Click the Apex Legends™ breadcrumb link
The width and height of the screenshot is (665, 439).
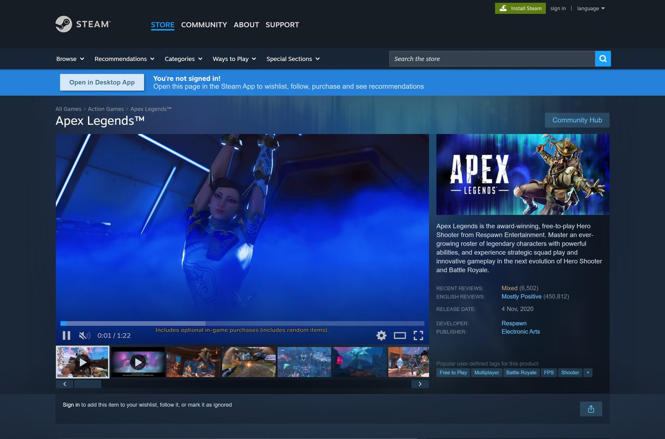[x=151, y=109]
